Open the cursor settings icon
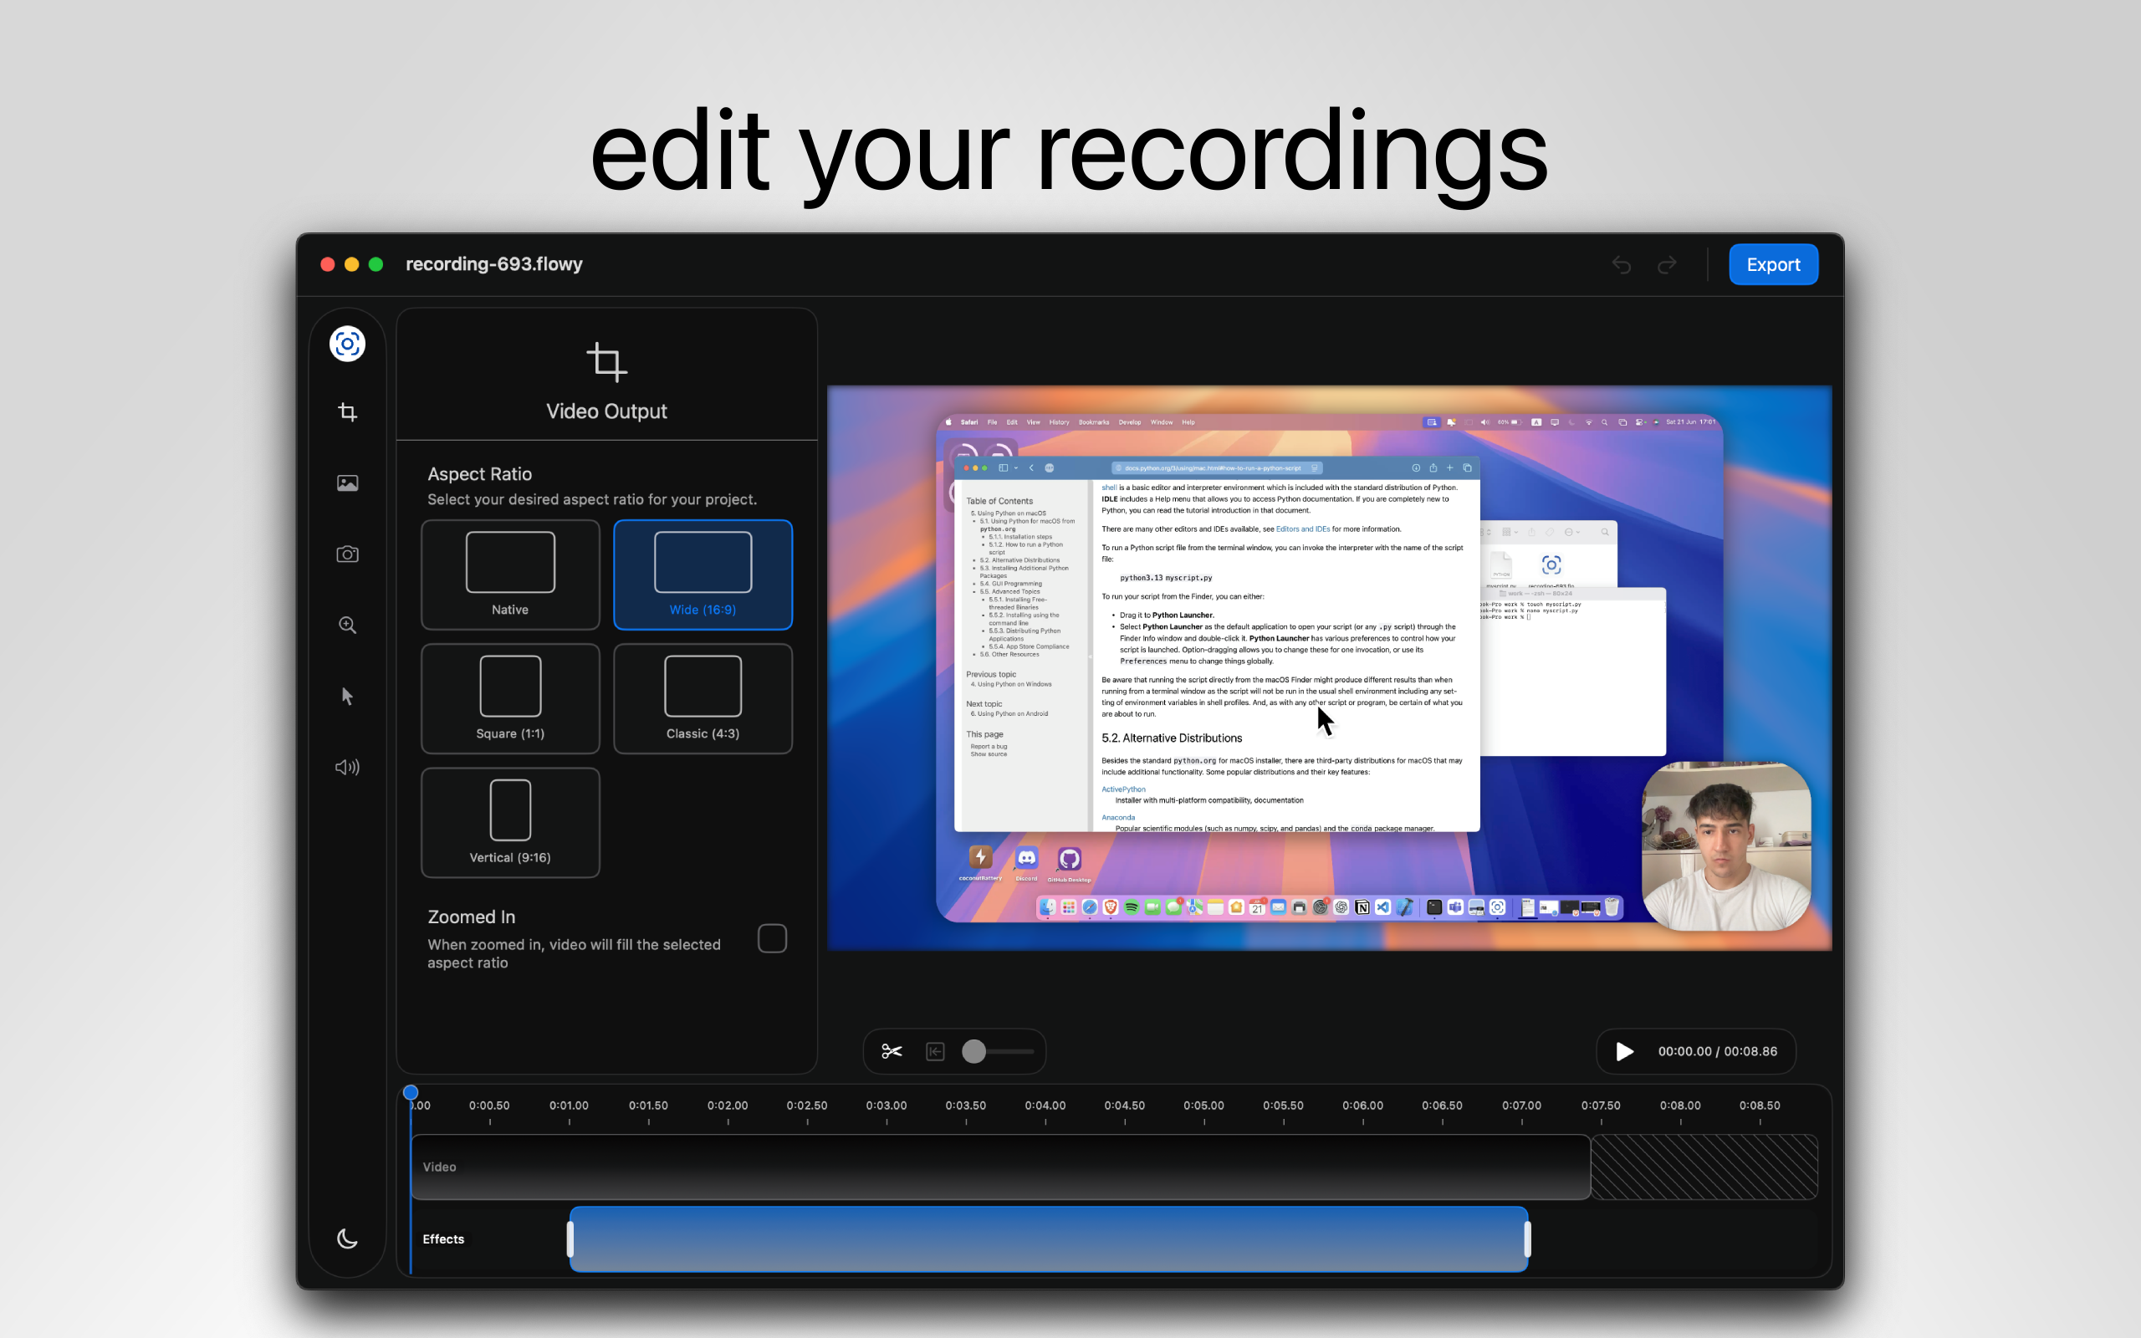Image resolution: width=2141 pixels, height=1338 pixels. 347,697
